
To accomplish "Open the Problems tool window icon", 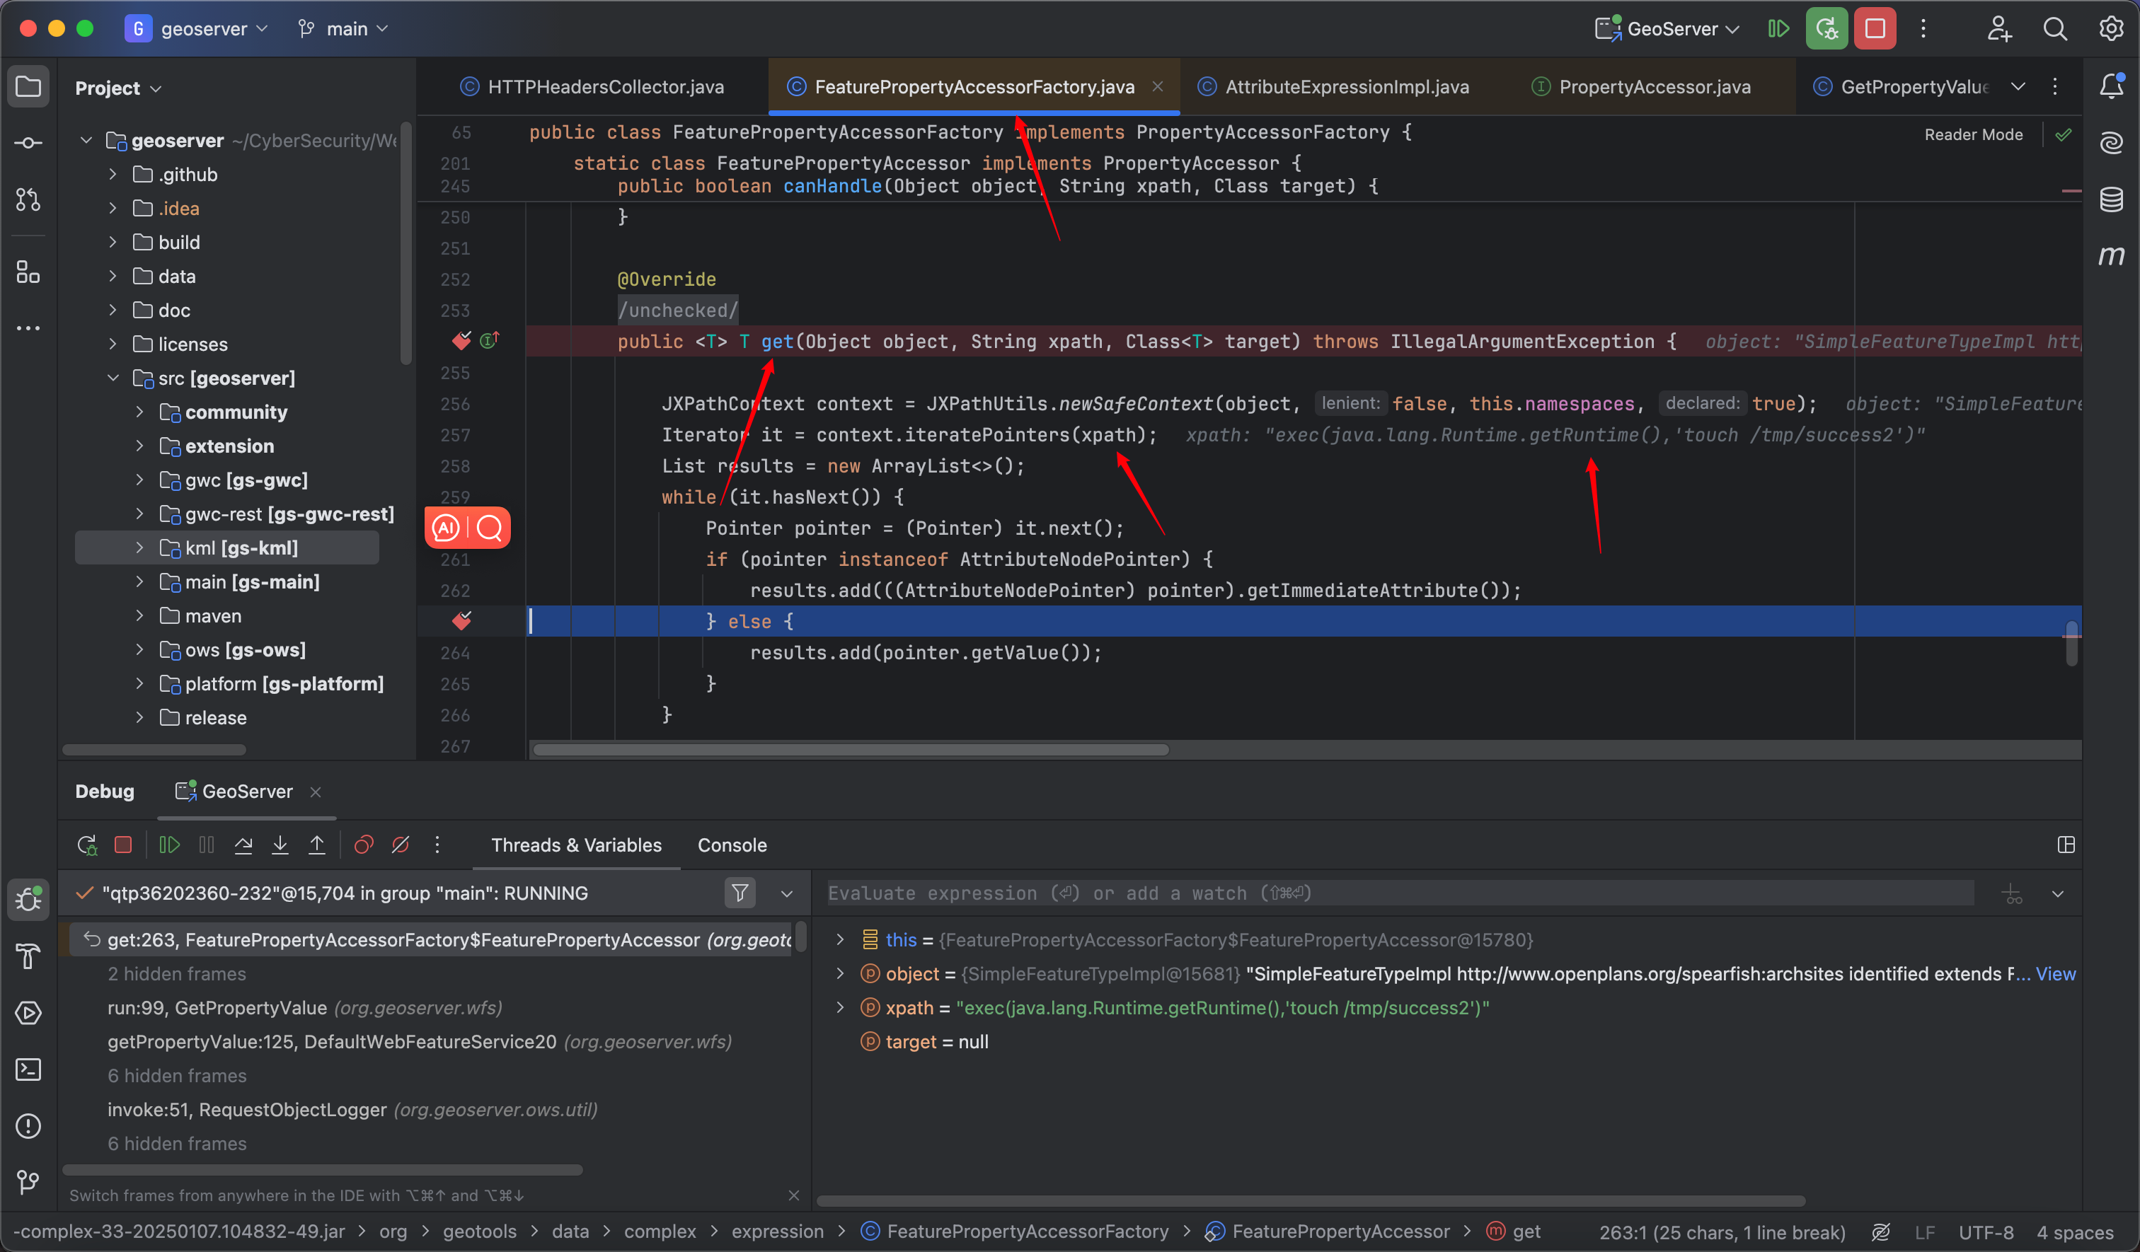I will click(28, 1126).
